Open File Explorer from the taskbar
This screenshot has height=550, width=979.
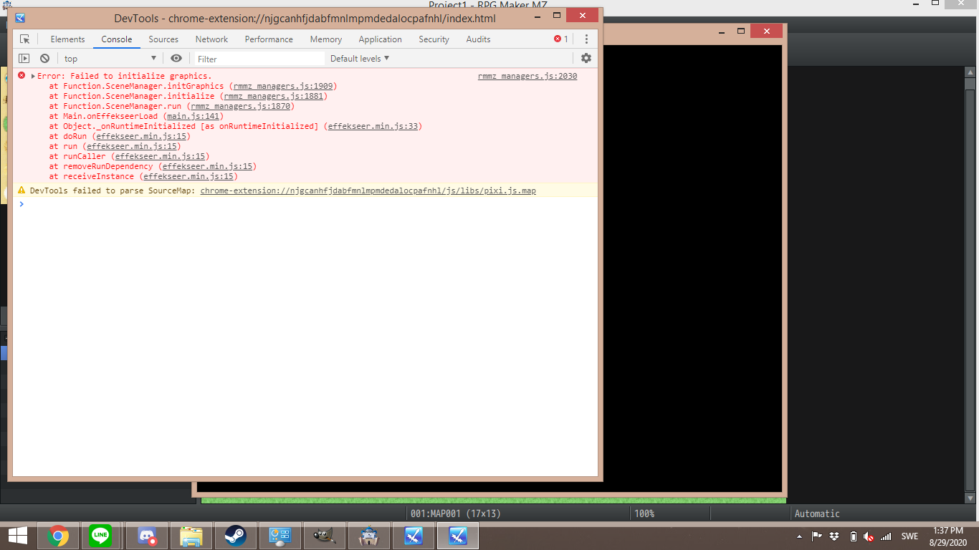(191, 536)
